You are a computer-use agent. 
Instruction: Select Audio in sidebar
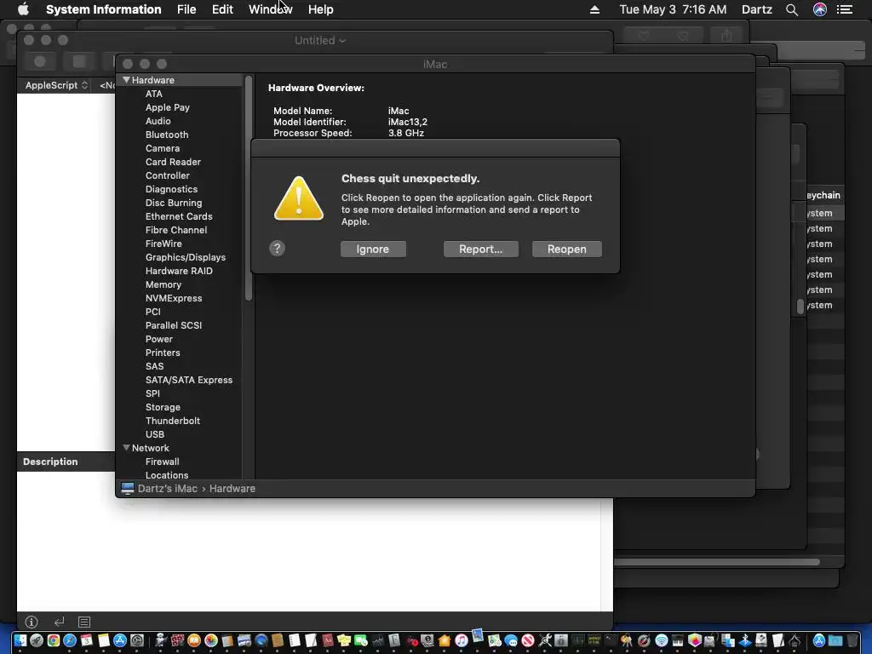[x=158, y=121]
